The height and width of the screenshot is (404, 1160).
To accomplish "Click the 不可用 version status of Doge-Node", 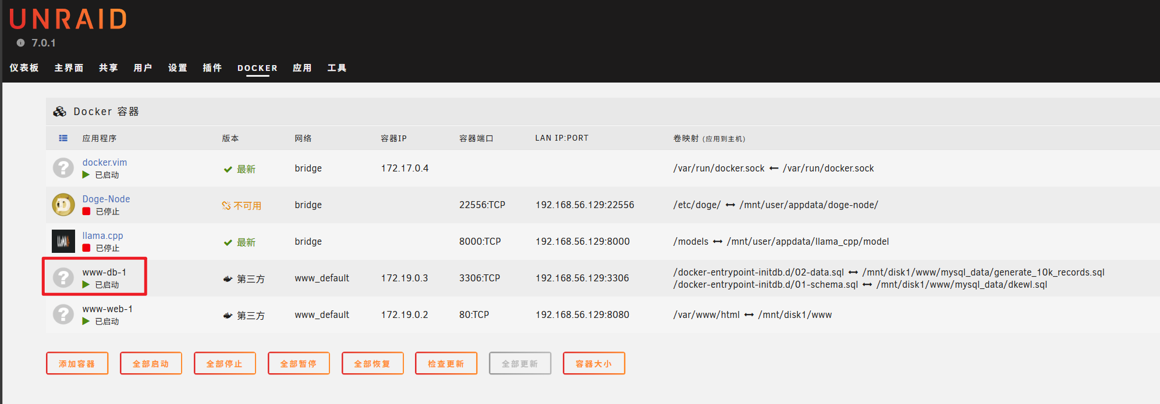I will 247,206.
